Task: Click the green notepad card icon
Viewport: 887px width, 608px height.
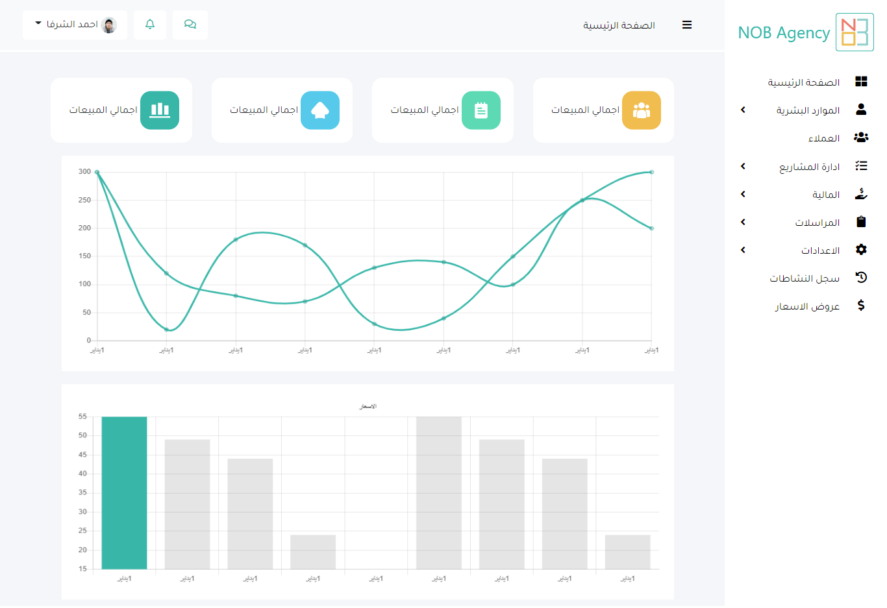Action: click(481, 110)
